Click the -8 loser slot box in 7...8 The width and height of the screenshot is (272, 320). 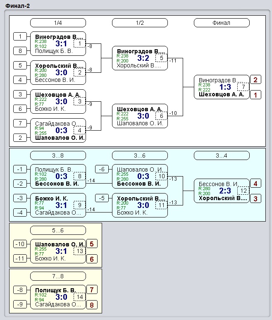coord(20,290)
